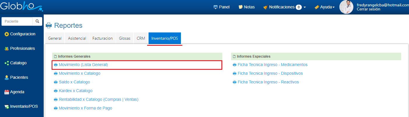
Task: Open Notas from the top bar
Action: [x=246, y=7]
